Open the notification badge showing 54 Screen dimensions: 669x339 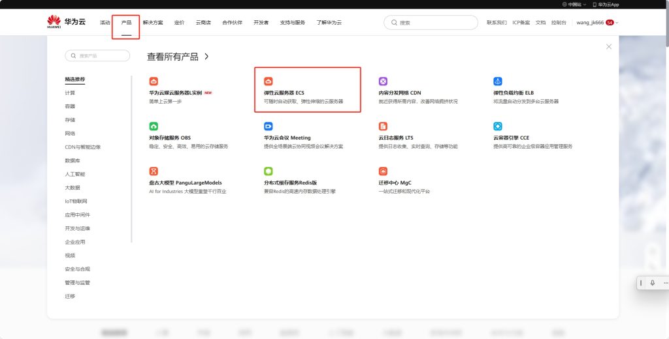(610, 23)
